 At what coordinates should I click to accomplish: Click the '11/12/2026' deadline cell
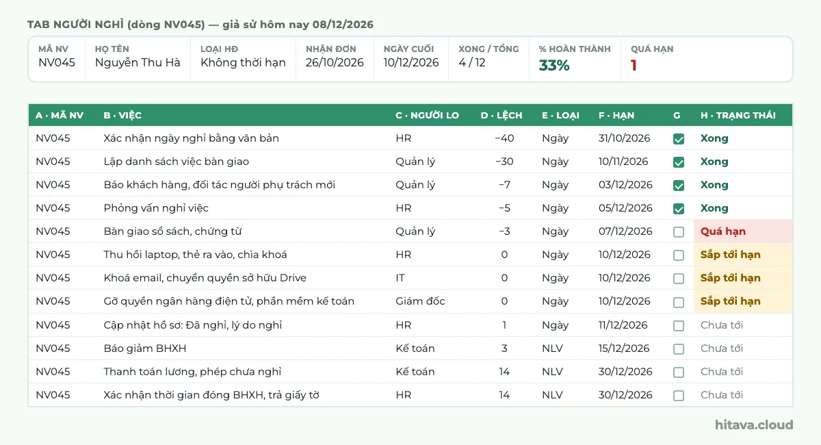coord(623,325)
